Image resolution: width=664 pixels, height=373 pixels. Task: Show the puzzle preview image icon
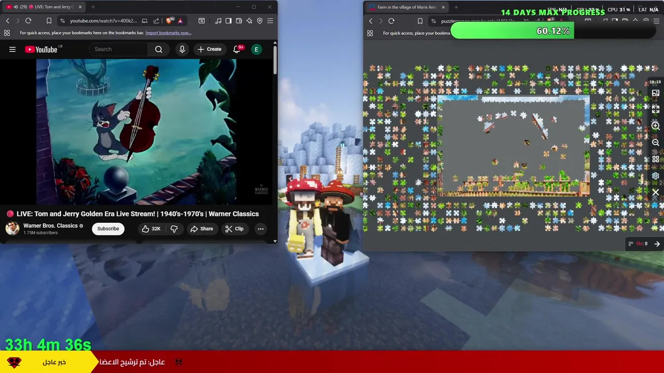[656, 93]
